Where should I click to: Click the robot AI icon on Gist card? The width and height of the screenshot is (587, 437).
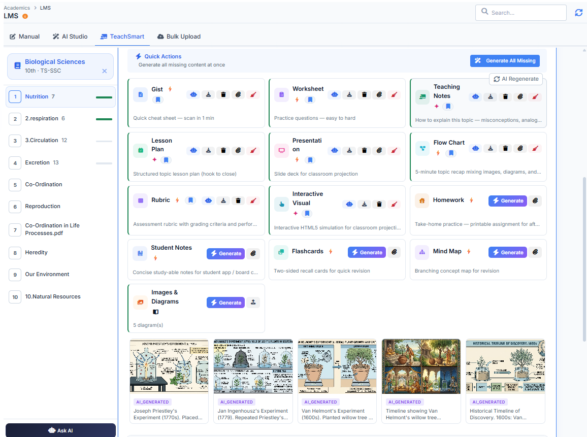point(193,95)
